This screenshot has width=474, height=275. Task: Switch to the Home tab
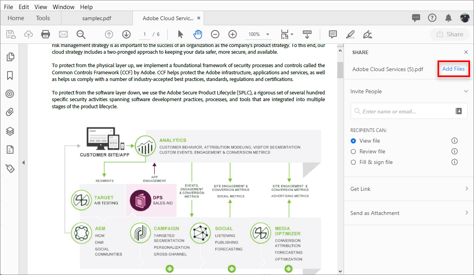click(x=16, y=18)
